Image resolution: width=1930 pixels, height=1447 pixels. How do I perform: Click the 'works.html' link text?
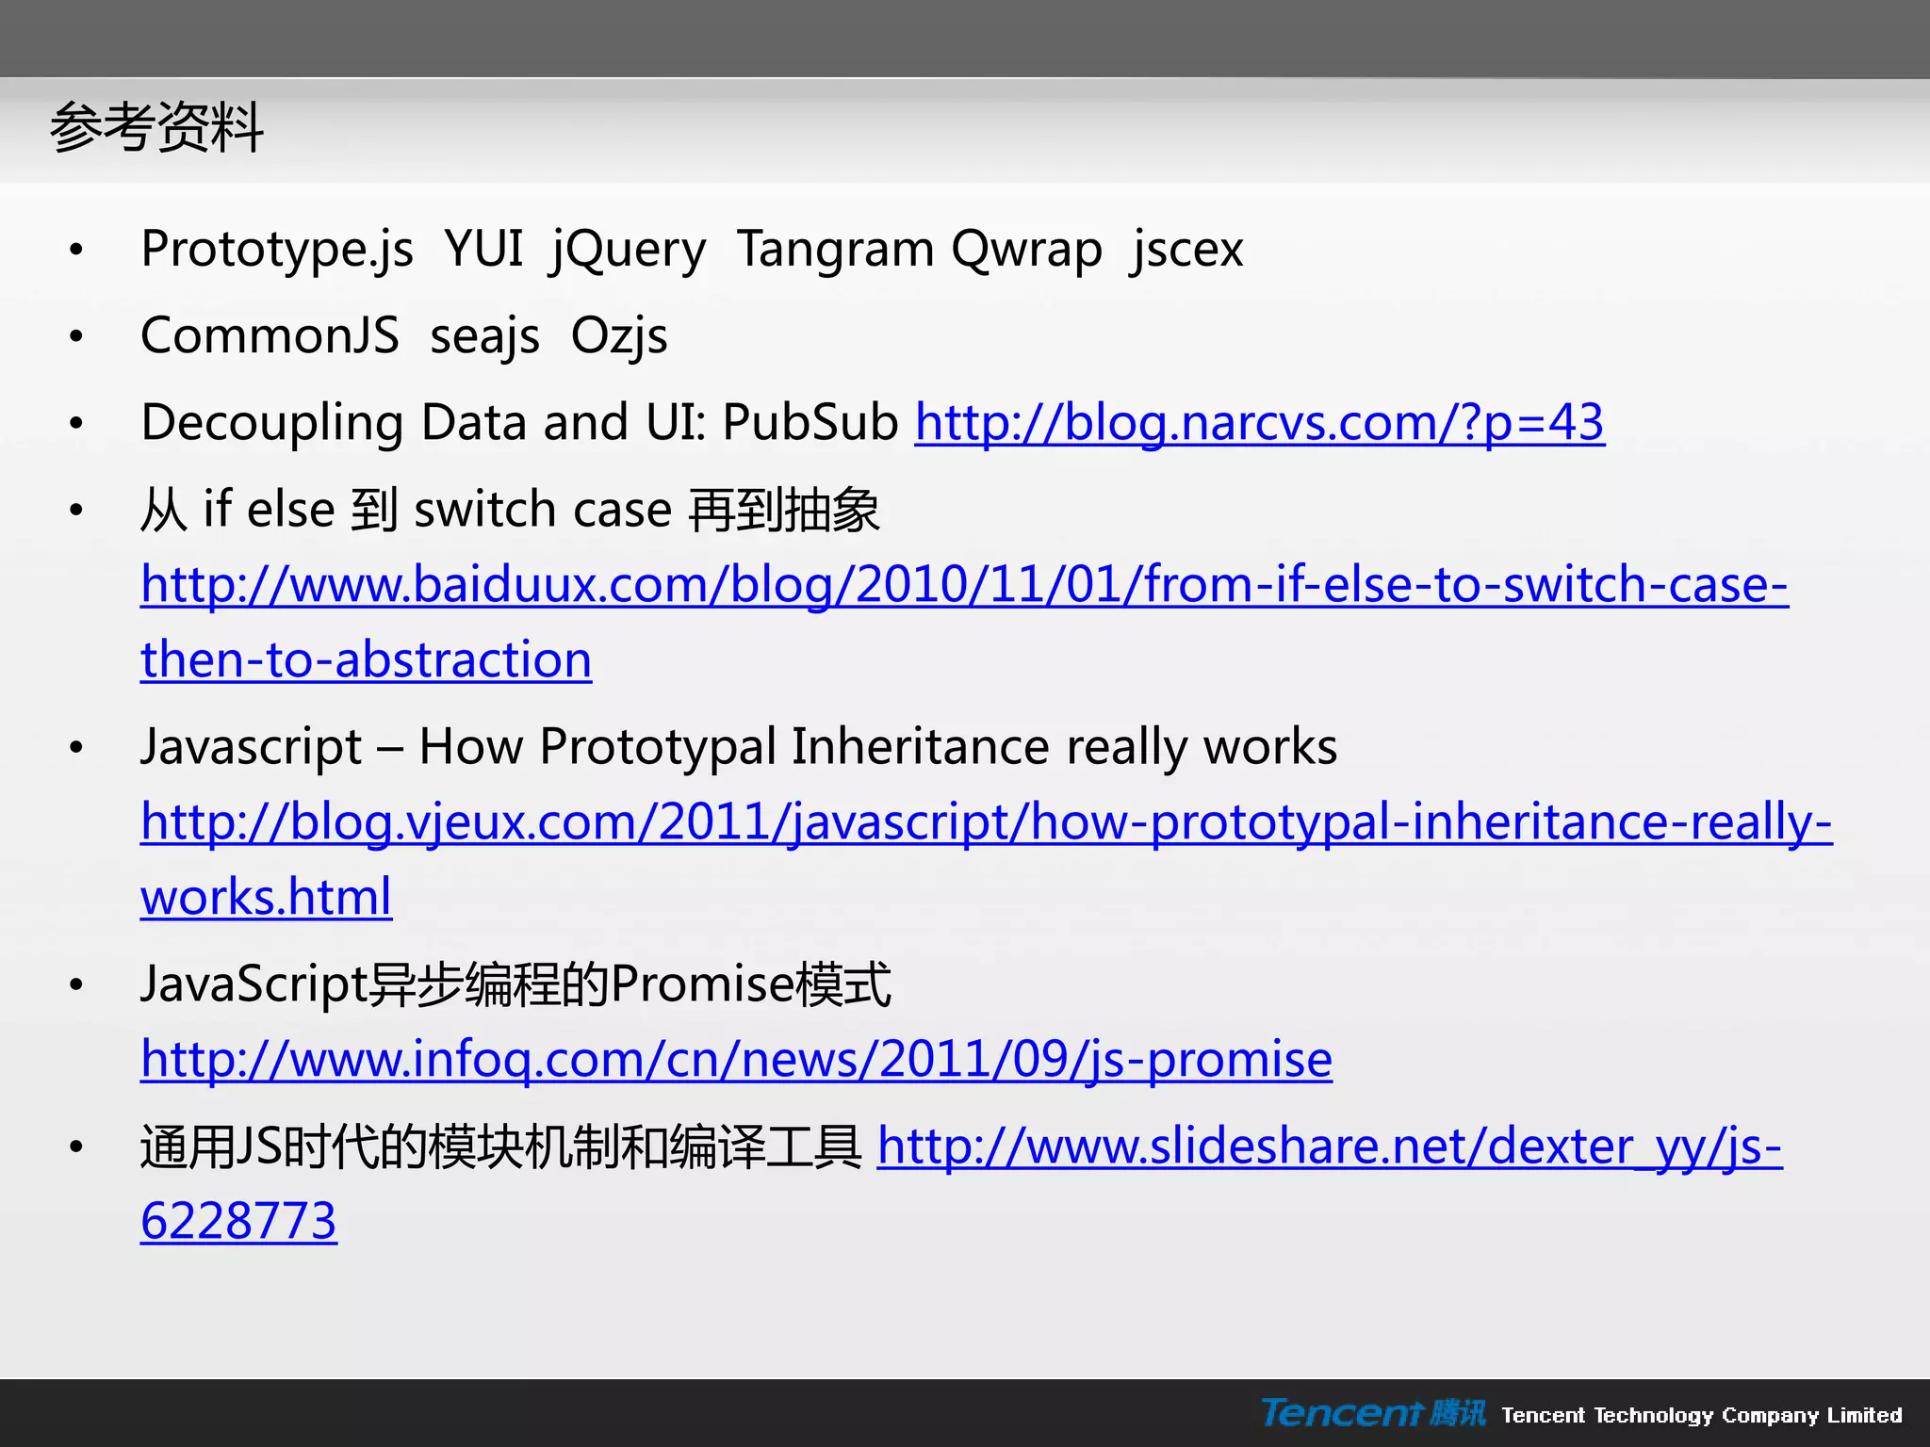click(x=266, y=897)
